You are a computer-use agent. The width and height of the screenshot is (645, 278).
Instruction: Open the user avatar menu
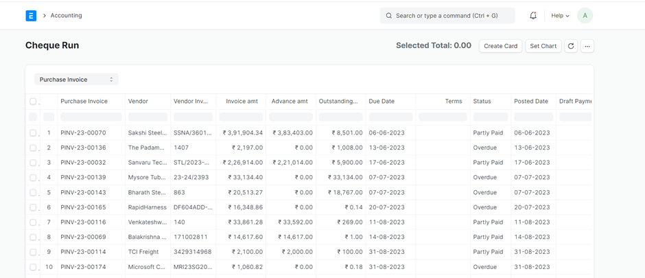click(585, 16)
